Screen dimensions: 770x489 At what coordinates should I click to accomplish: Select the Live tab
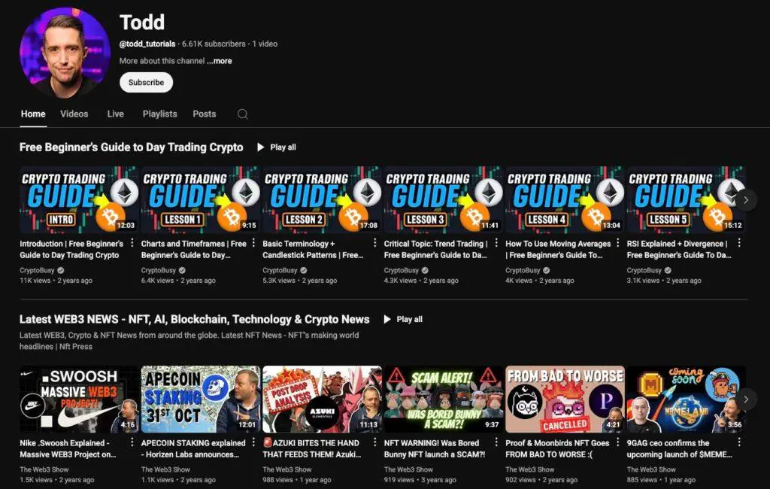(115, 114)
